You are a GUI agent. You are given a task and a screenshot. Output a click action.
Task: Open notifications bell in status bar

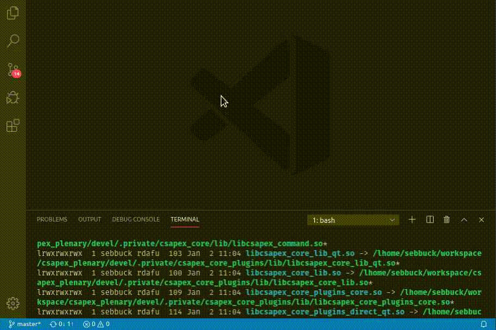(484, 324)
